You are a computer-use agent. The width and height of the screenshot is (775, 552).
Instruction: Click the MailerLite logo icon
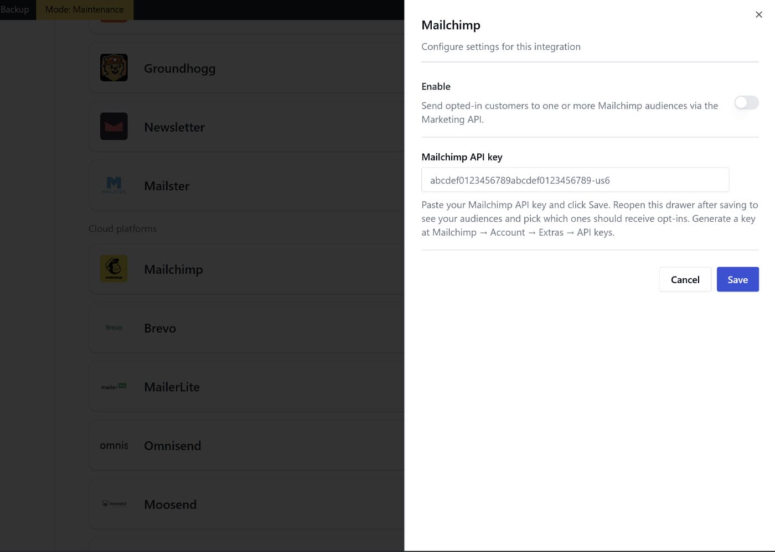pyautogui.click(x=113, y=386)
